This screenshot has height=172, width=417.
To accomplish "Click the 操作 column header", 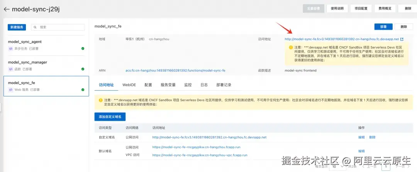I will pyautogui.click(x=361, y=128).
